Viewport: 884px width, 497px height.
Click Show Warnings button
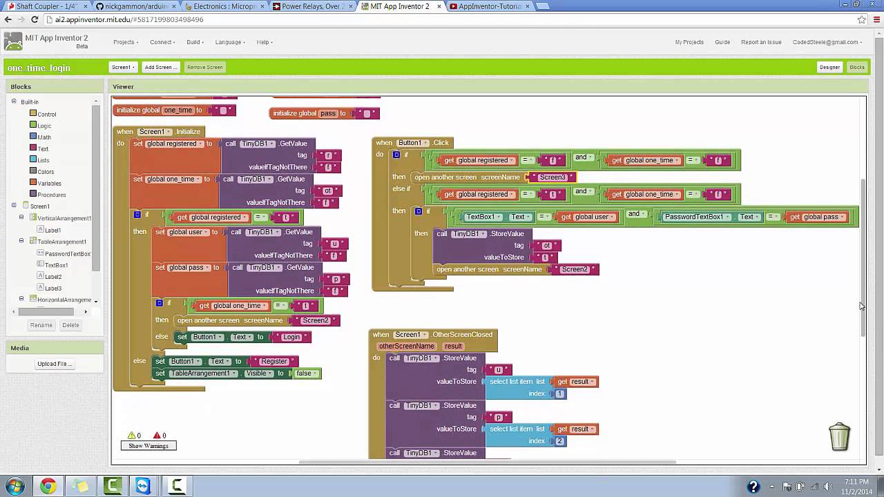pyautogui.click(x=148, y=446)
